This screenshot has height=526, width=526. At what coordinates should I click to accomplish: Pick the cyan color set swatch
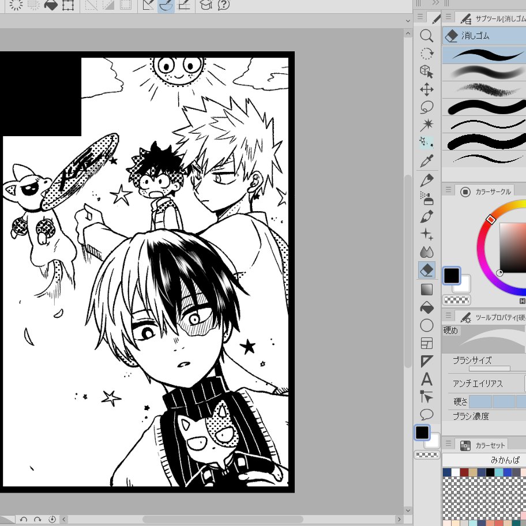pos(499,472)
